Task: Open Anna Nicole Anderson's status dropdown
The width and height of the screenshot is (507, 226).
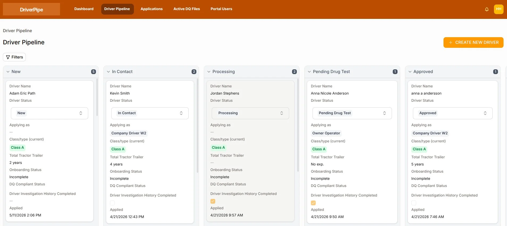Action: (x=352, y=113)
